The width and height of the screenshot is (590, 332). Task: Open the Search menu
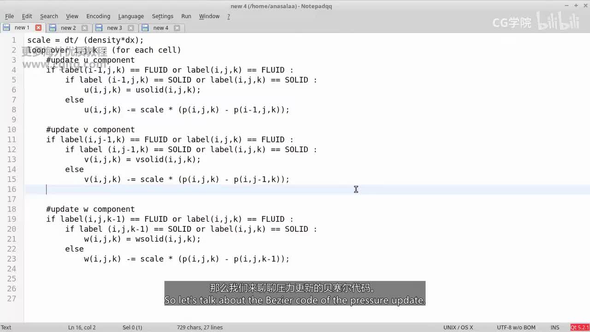pyautogui.click(x=49, y=16)
